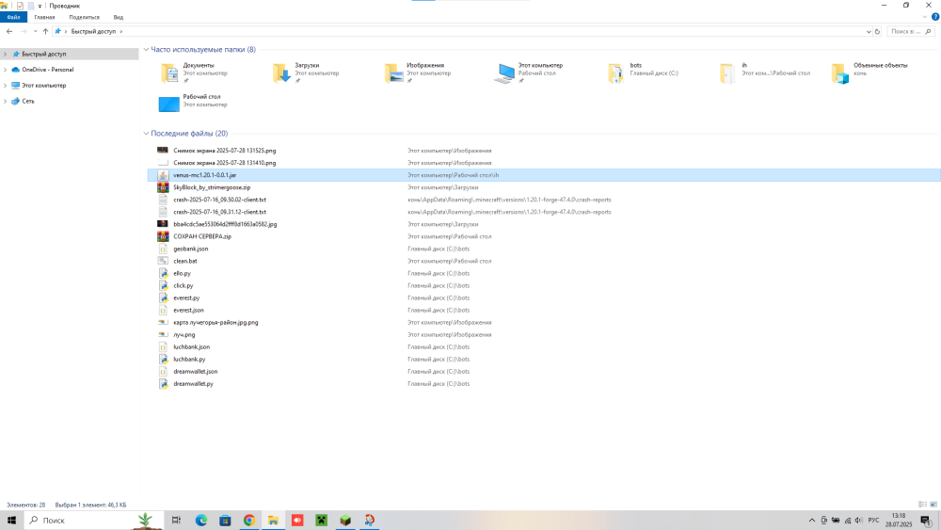Open the Загрузки folder icon

[281, 72]
